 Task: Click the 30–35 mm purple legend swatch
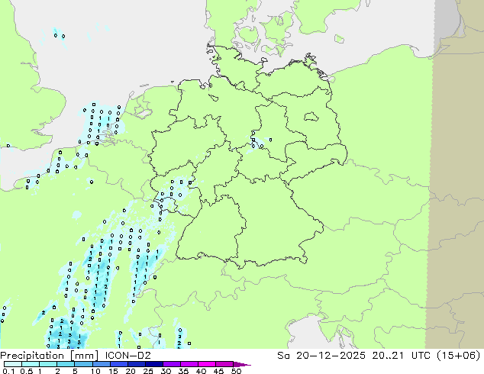pos(171,364)
